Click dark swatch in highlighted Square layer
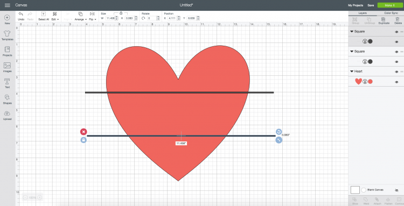 pos(370,41)
